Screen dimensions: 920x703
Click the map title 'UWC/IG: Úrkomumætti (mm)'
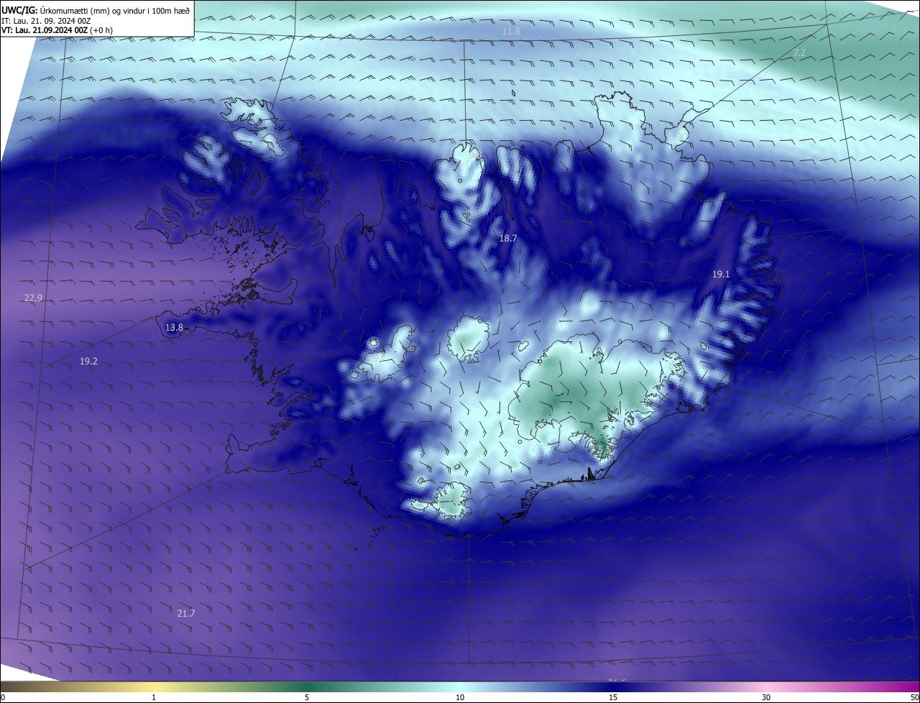click(54, 10)
